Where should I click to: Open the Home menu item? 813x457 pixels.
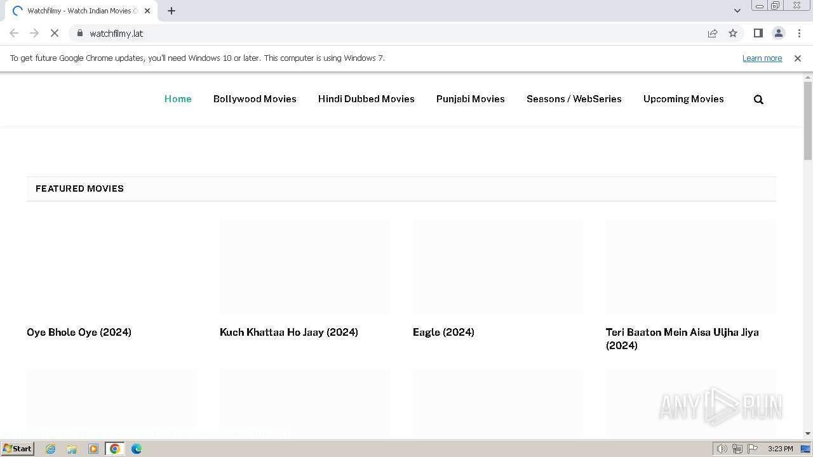[178, 99]
